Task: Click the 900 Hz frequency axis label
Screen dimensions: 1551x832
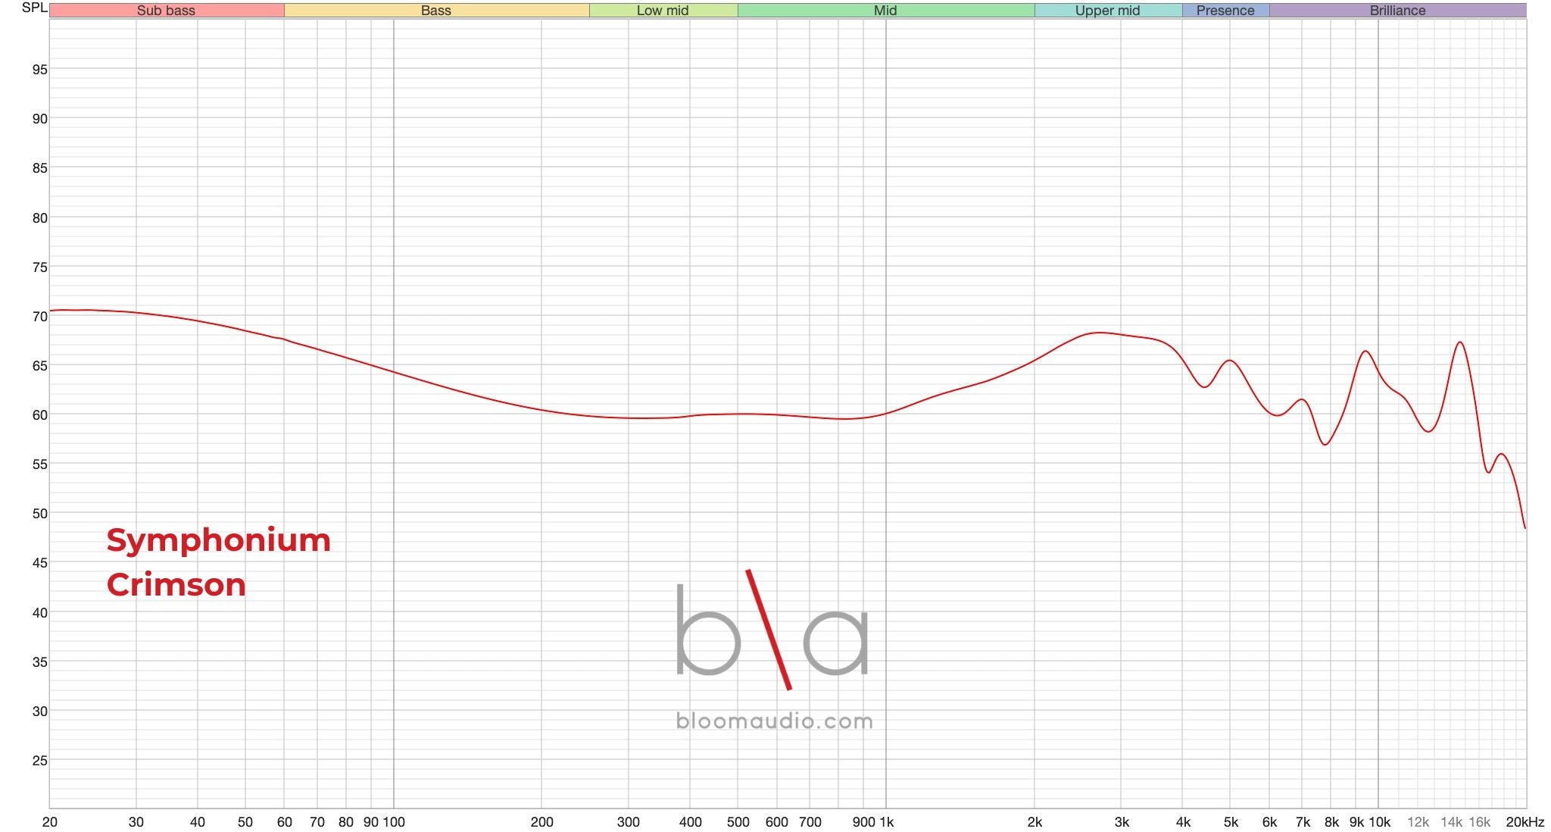Action: [863, 822]
